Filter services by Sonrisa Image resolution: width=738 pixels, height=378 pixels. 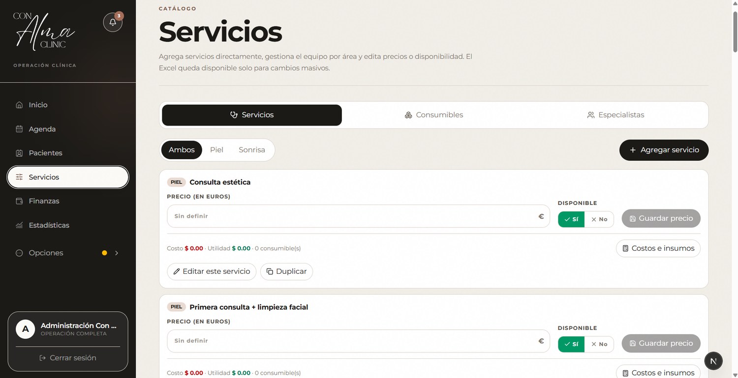[252, 150]
